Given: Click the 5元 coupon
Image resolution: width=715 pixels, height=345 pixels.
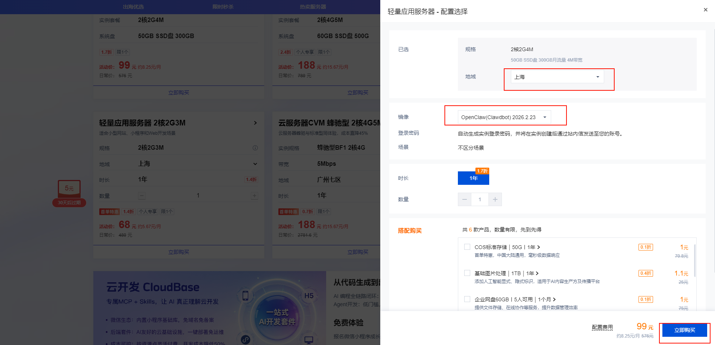Looking at the screenshot, I should click(69, 188).
